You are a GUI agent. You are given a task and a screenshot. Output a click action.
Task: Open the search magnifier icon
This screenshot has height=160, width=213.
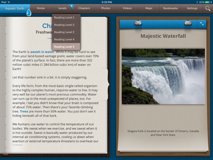tap(208, 9)
